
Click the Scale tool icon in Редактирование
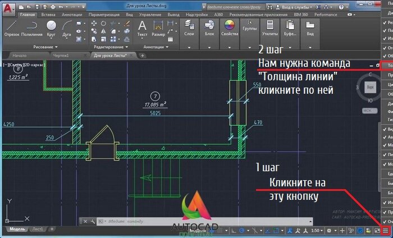click(103, 39)
